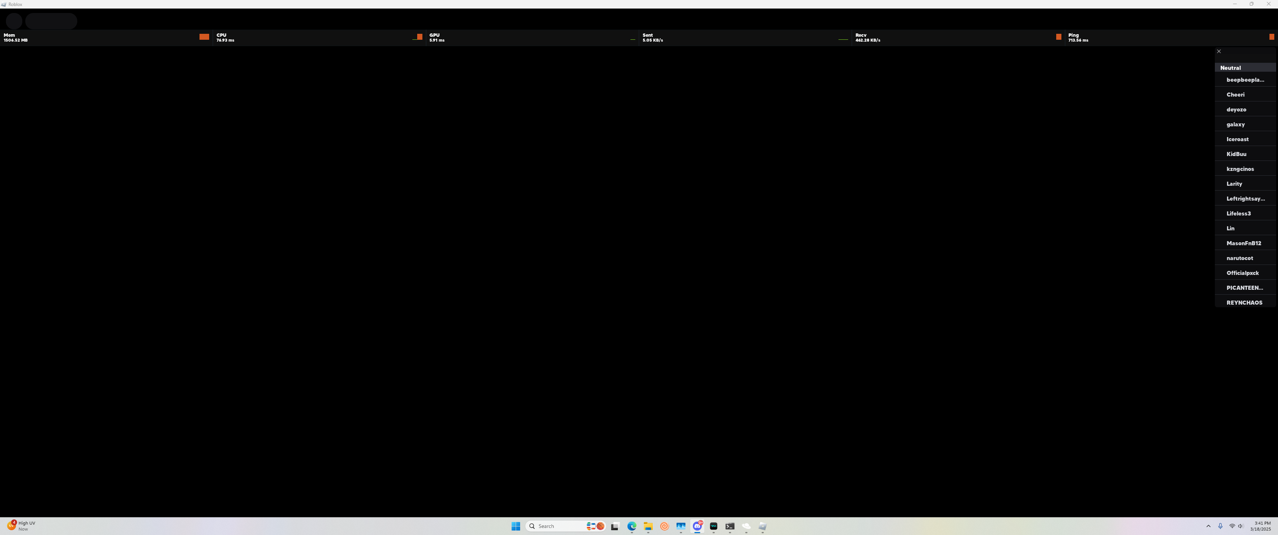Select player Cheeri in the list

click(1245, 95)
